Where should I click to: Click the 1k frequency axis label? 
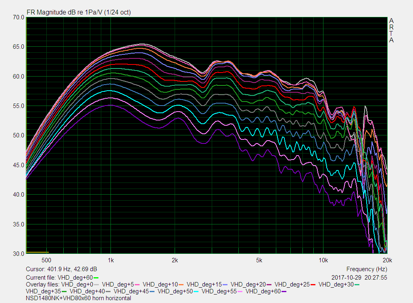pos(111,260)
